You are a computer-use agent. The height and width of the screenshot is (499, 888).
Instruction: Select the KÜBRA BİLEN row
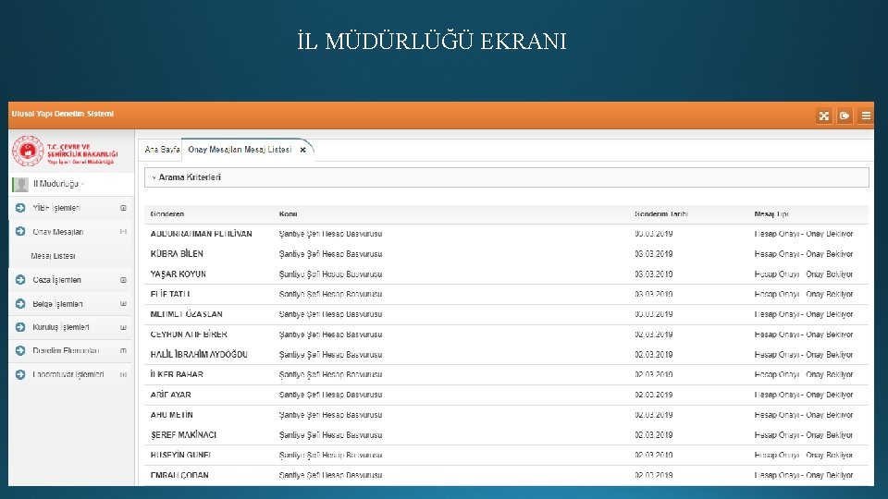506,254
